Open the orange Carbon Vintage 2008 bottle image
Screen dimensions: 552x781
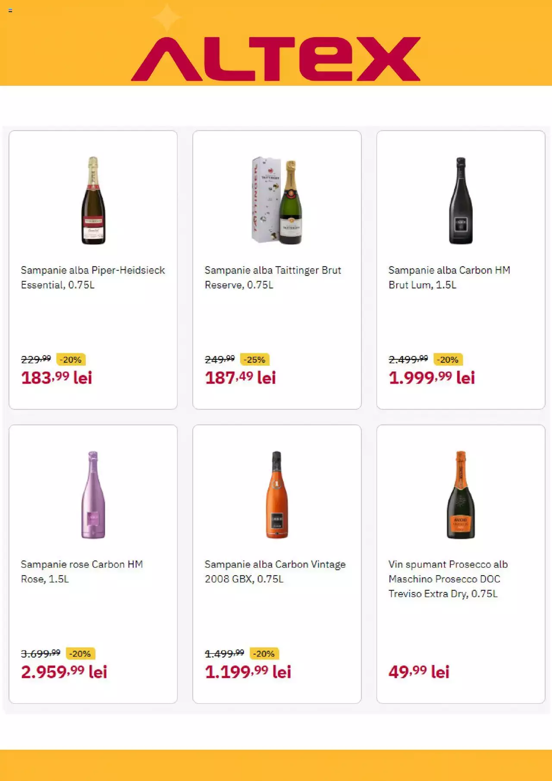277,495
